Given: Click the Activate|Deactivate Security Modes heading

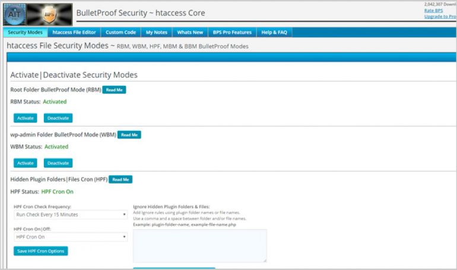Looking at the screenshot, I should click(x=74, y=75).
